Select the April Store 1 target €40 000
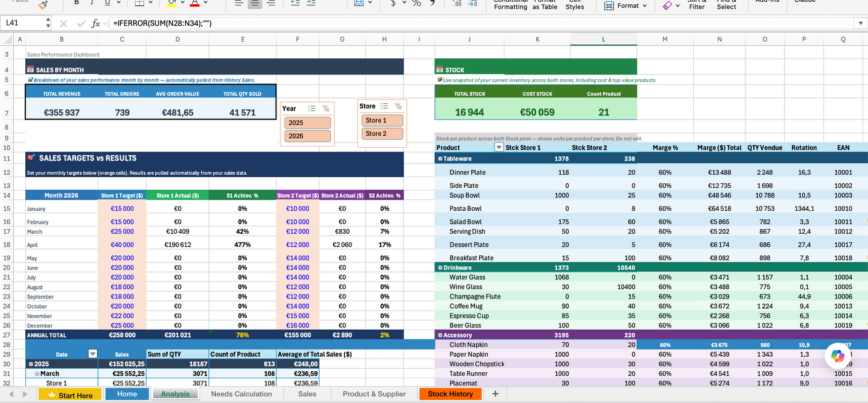 122,244
